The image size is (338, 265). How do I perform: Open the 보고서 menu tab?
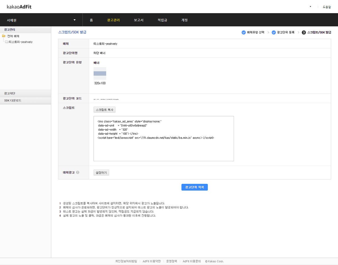139,20
